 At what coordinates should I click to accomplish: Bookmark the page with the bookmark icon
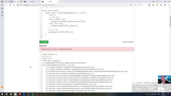coord(131,5)
